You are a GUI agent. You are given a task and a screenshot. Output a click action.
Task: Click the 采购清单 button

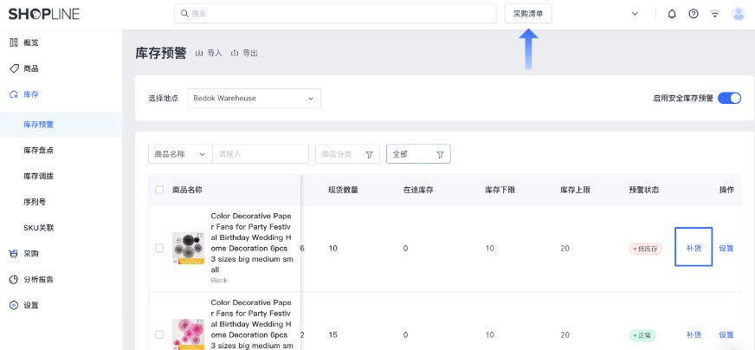(x=528, y=14)
